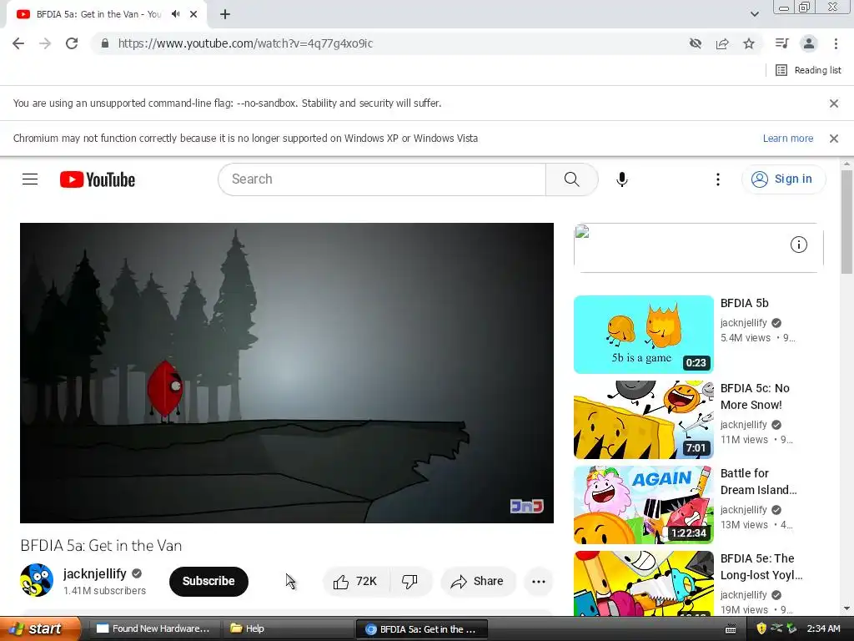Open a new tab with the plus button
854x641 pixels.
[225, 14]
